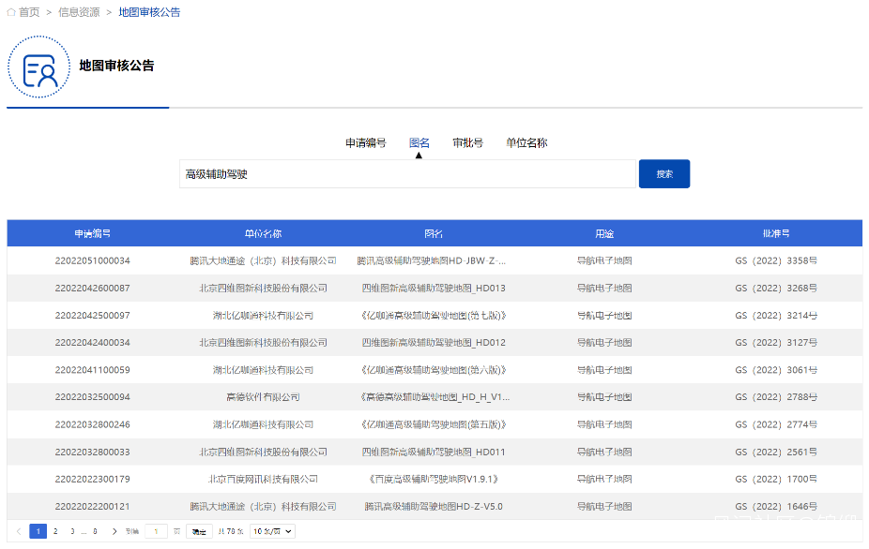Click the 批准号 column header
The width and height of the screenshot is (869, 549).
[775, 233]
